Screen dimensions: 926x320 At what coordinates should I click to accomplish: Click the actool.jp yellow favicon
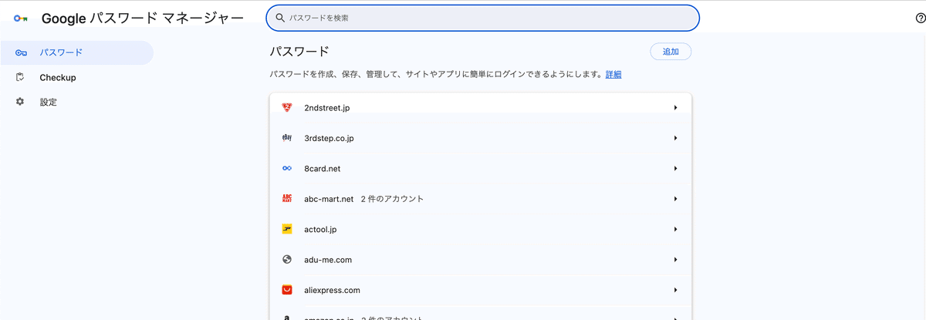[x=287, y=229]
